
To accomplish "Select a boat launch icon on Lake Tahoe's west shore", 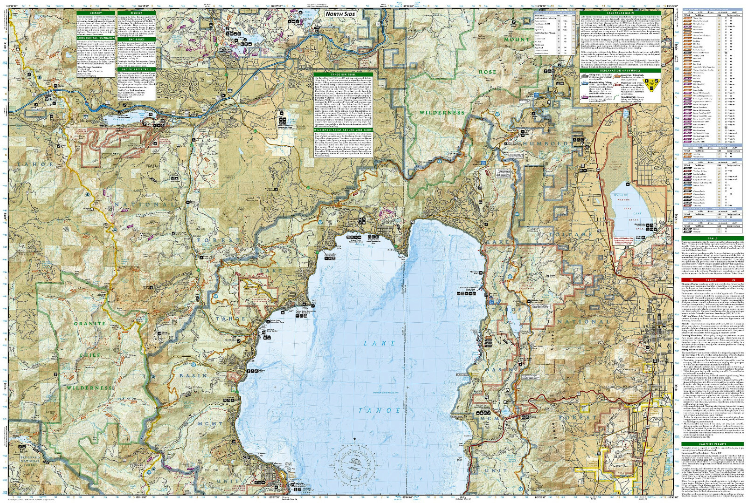I will point(283,313).
